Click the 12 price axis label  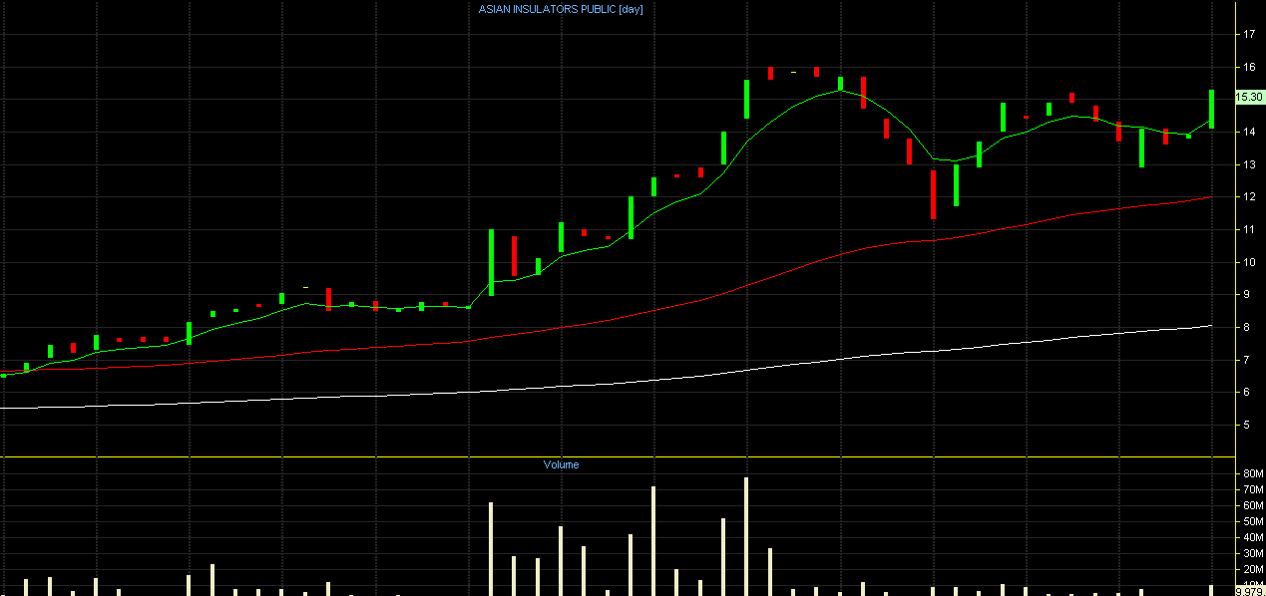point(1248,197)
